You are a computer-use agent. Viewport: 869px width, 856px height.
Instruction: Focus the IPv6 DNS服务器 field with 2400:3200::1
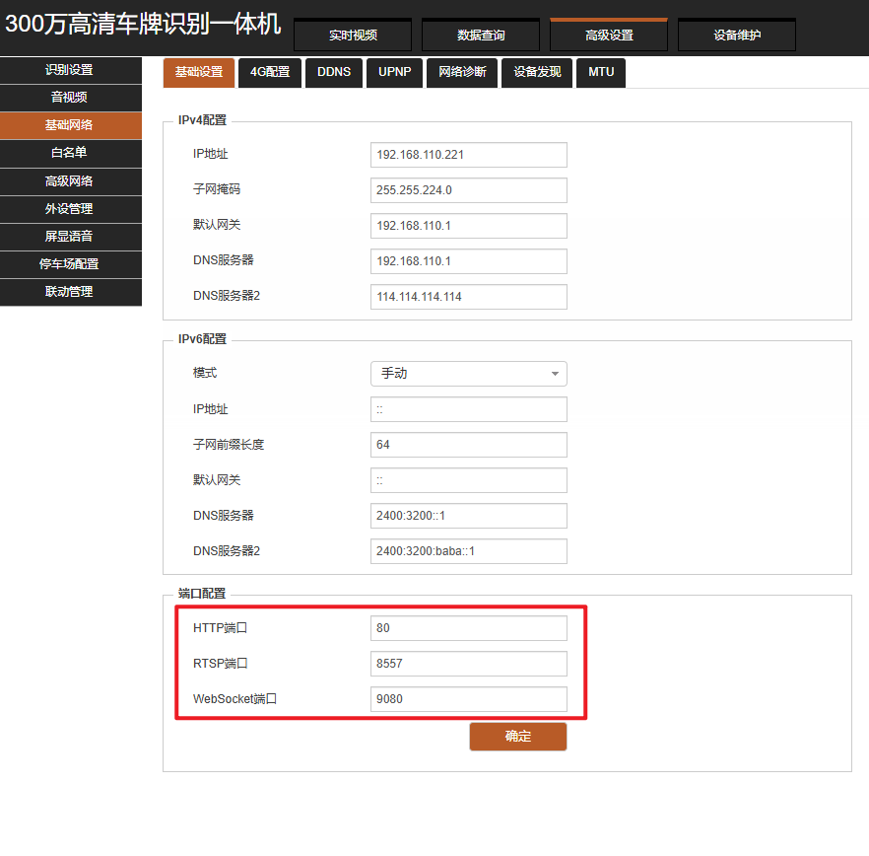(469, 516)
